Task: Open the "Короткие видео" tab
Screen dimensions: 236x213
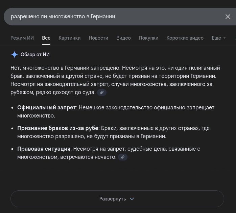Action: pos(185,38)
